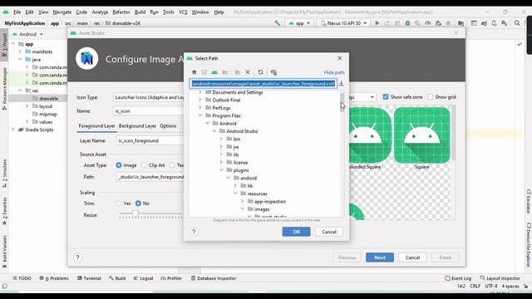Open the Favorites sidebar tab
The width and height of the screenshot is (532, 299).
coord(4,211)
